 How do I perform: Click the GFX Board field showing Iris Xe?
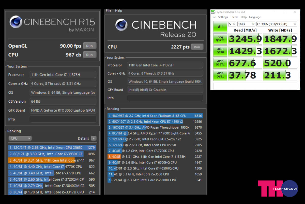[x=165, y=90]
